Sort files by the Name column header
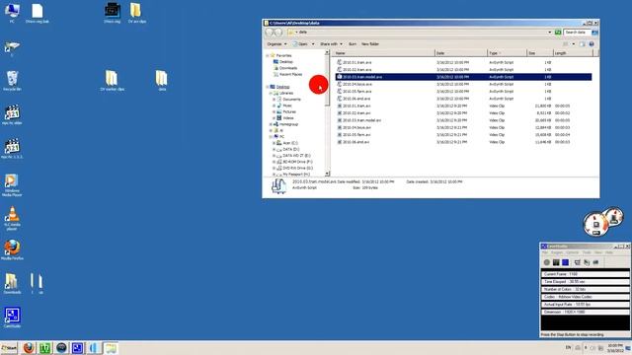Image resolution: width=632 pixels, height=355 pixels. (384, 53)
